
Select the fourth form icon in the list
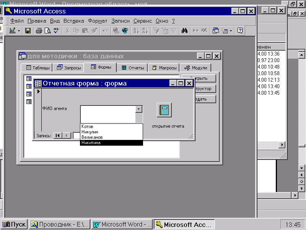(29, 102)
